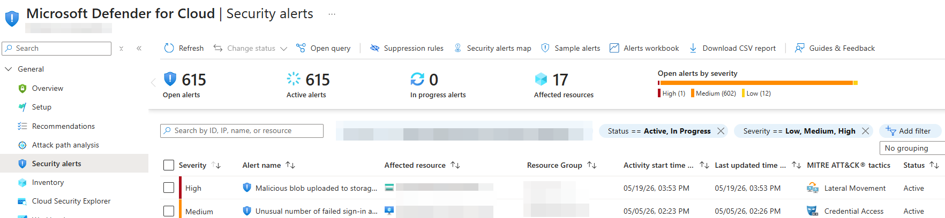Edit the Status == Active, In Progress filter
This screenshot has width=945, height=218.
tap(659, 131)
